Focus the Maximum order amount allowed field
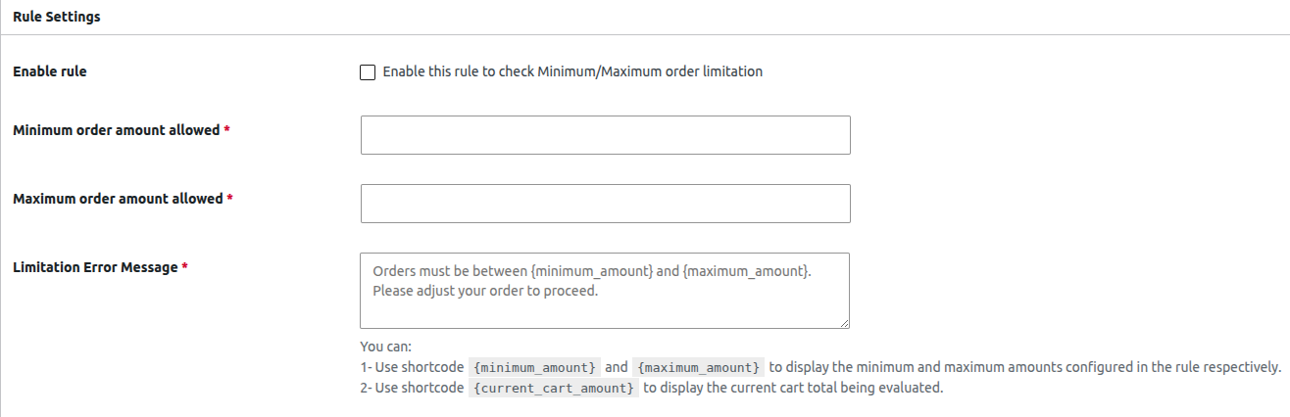Image resolution: width=1290 pixels, height=417 pixels. 605,204
